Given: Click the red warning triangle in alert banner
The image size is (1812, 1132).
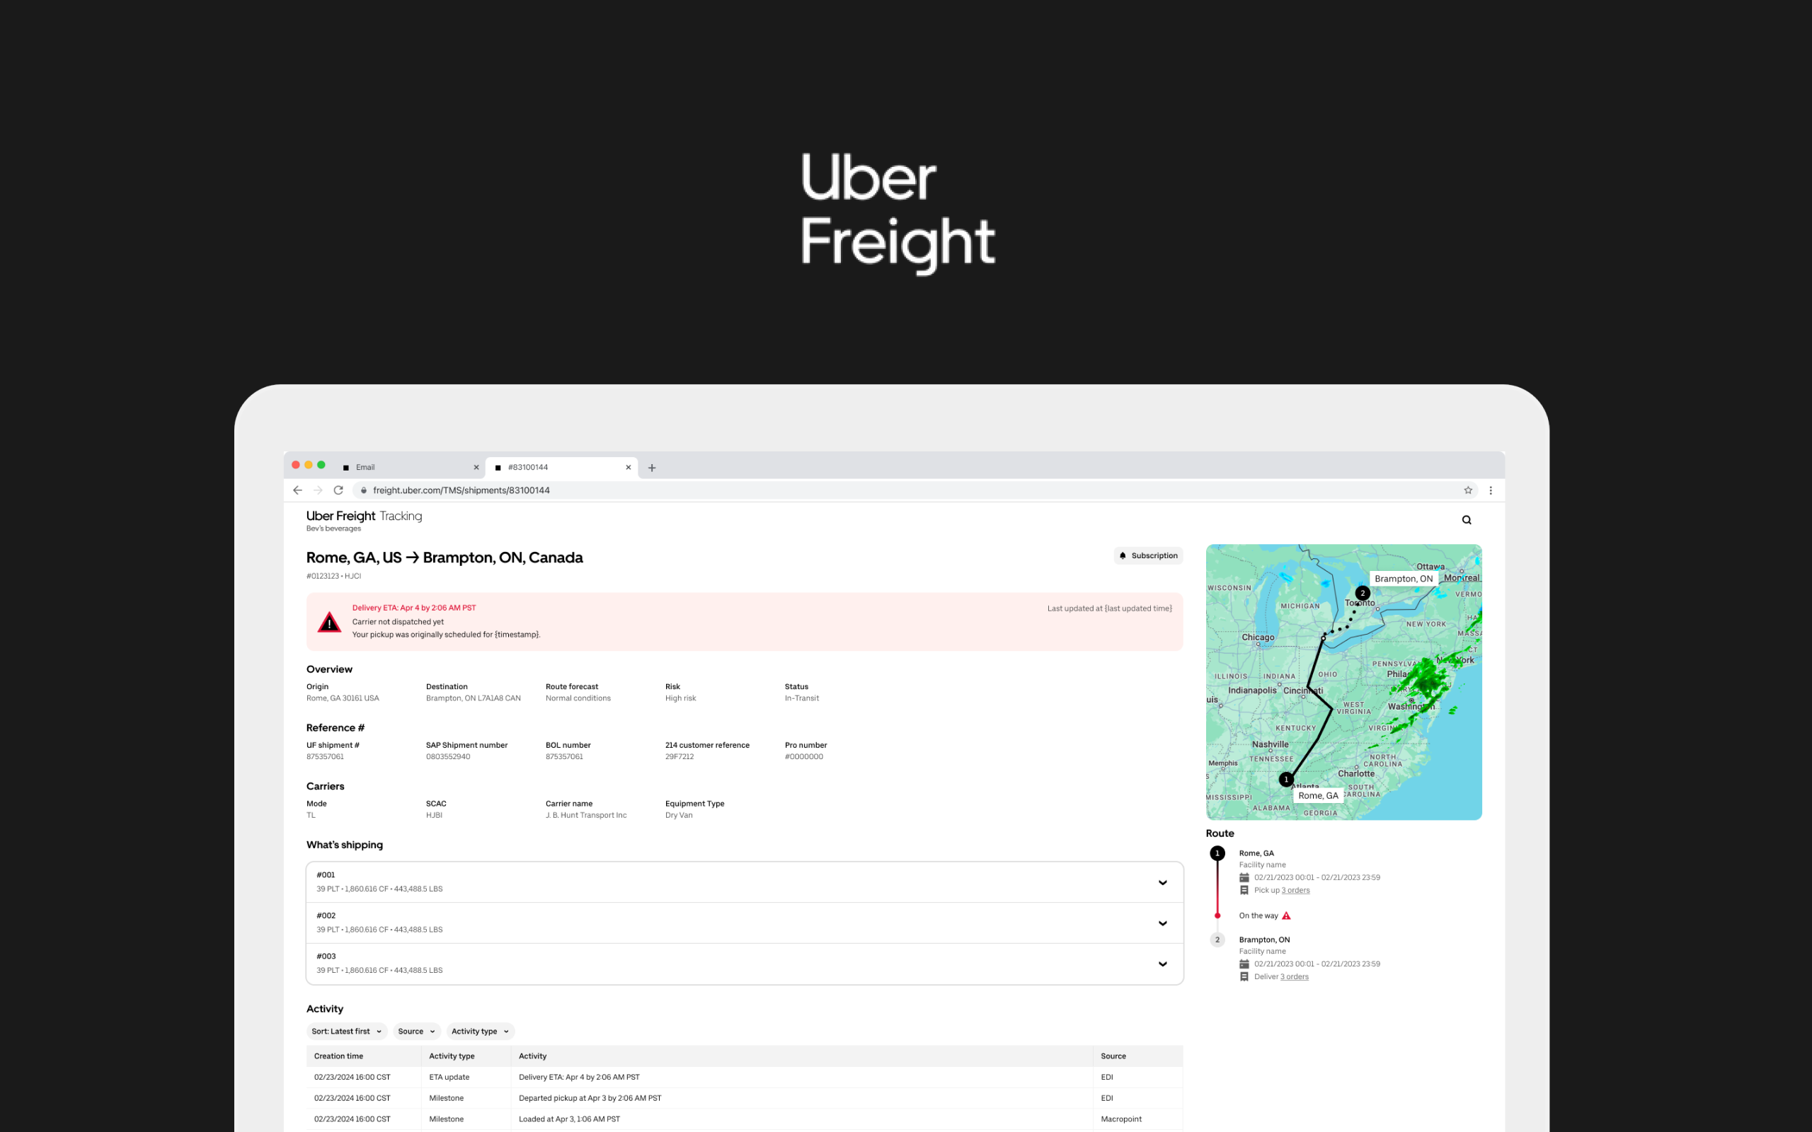Looking at the screenshot, I should pos(329,622).
